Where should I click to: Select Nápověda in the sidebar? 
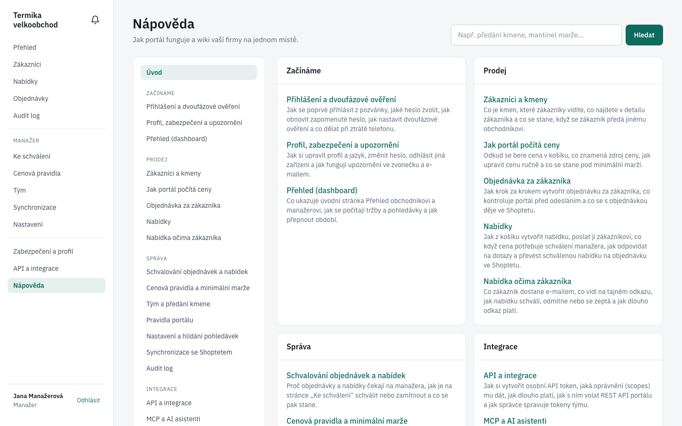56,285
